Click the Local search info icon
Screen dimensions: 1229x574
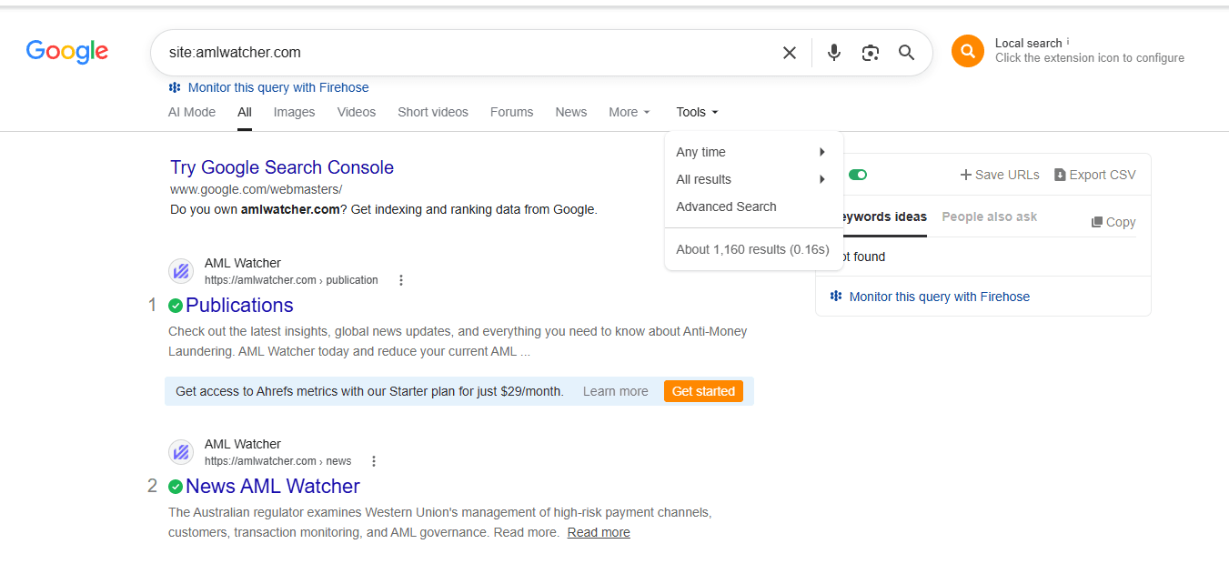1068,42
